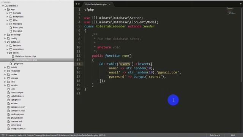Open the .env.example file

(17, 92)
